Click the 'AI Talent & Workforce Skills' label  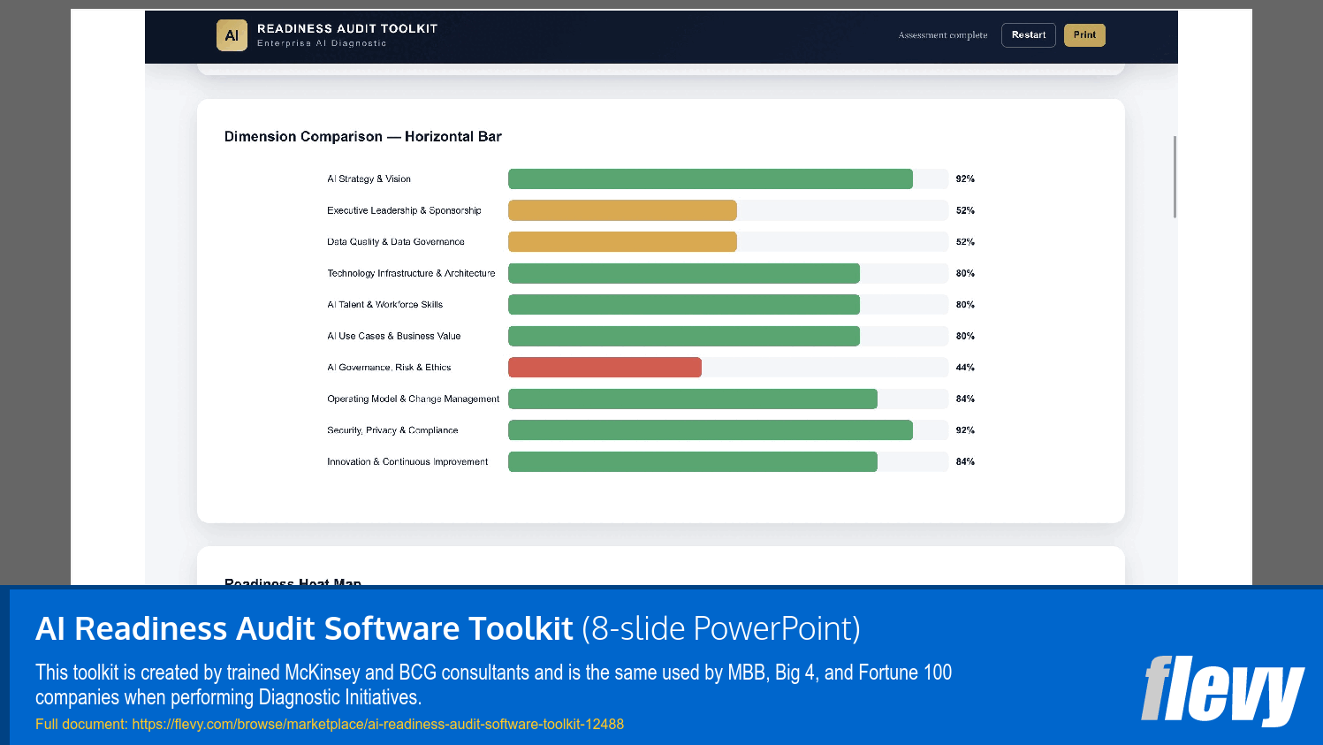point(384,305)
